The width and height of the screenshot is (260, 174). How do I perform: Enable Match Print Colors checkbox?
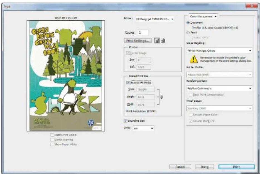coord(52,135)
